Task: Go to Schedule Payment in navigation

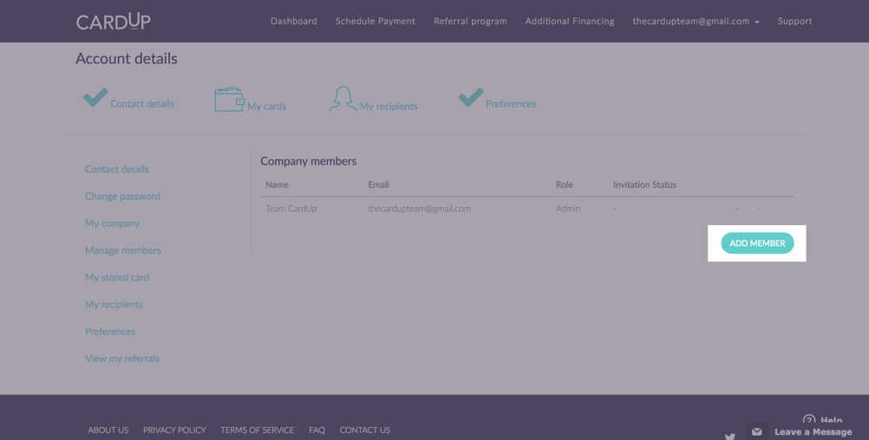Action: click(x=376, y=21)
